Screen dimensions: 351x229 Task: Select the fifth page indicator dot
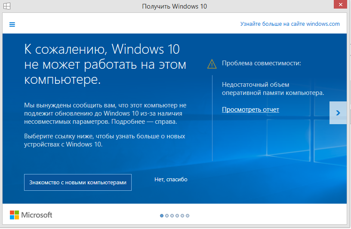click(182, 216)
